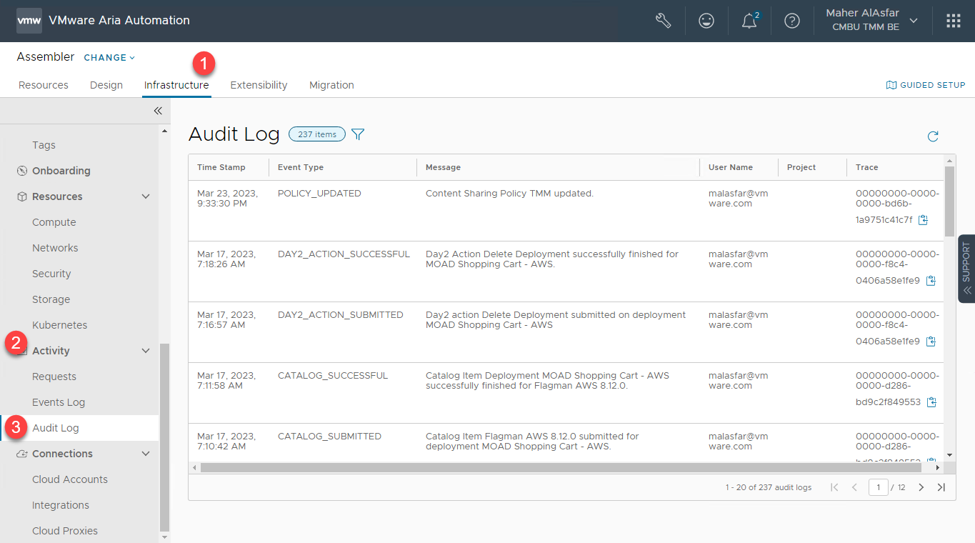975x543 pixels.
Task: Open the smiley feedback icon
Action: point(706,21)
